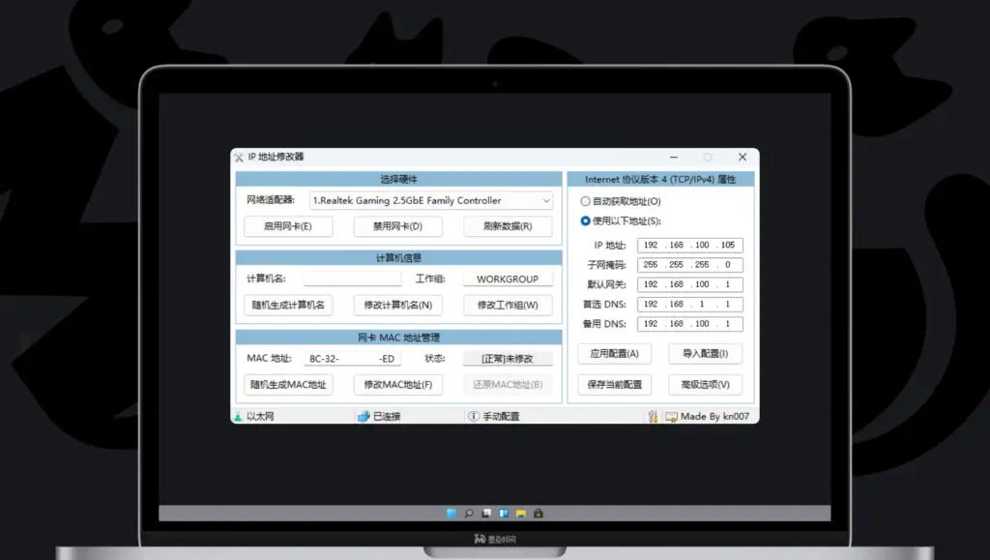Apply the configuration with 应用配置

click(614, 354)
